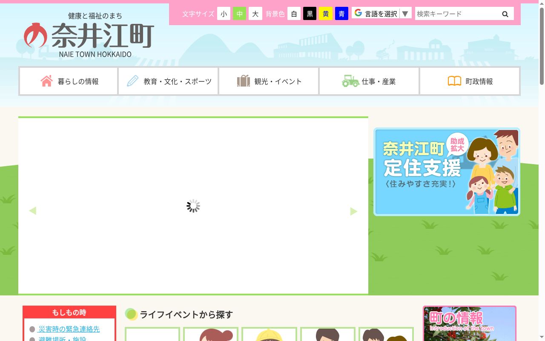The image size is (545, 341).
Task: Click the Google G logo
Action: tap(358, 13)
